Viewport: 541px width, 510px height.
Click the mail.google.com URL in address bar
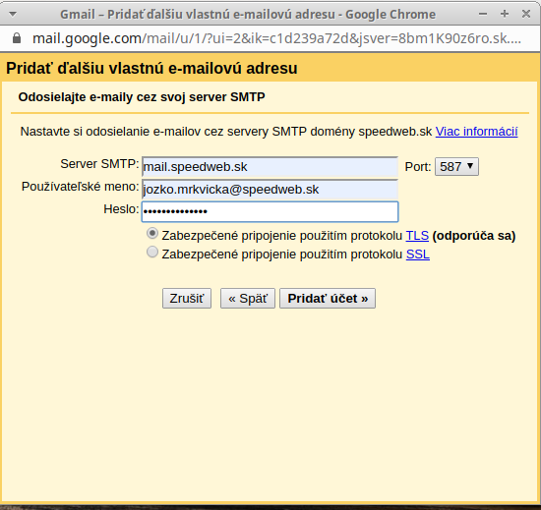[x=276, y=38]
